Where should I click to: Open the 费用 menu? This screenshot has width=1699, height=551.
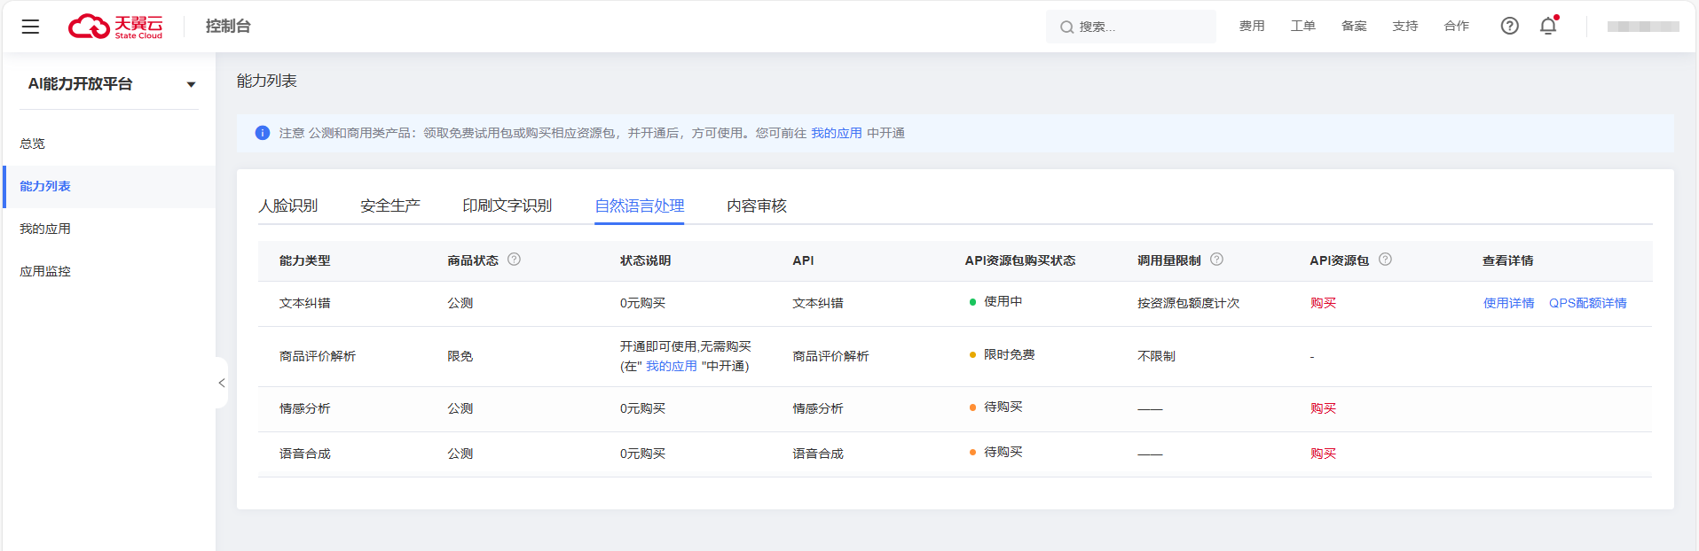(x=1252, y=27)
